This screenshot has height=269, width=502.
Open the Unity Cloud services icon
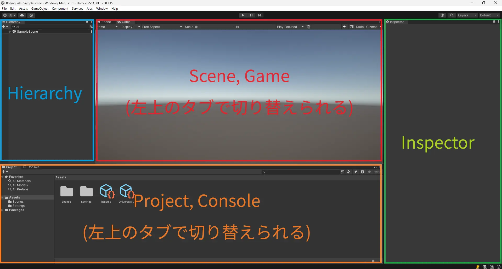pos(22,15)
